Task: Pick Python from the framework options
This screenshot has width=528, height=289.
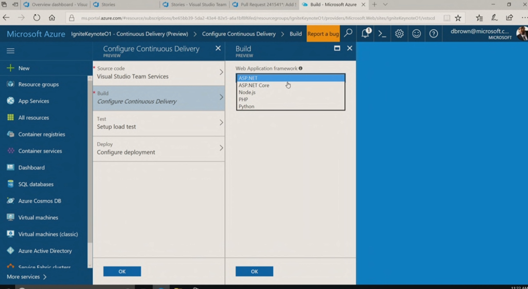Action: pyautogui.click(x=246, y=106)
